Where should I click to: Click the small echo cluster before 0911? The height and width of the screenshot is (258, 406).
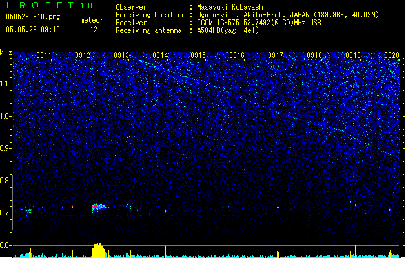tap(28, 212)
